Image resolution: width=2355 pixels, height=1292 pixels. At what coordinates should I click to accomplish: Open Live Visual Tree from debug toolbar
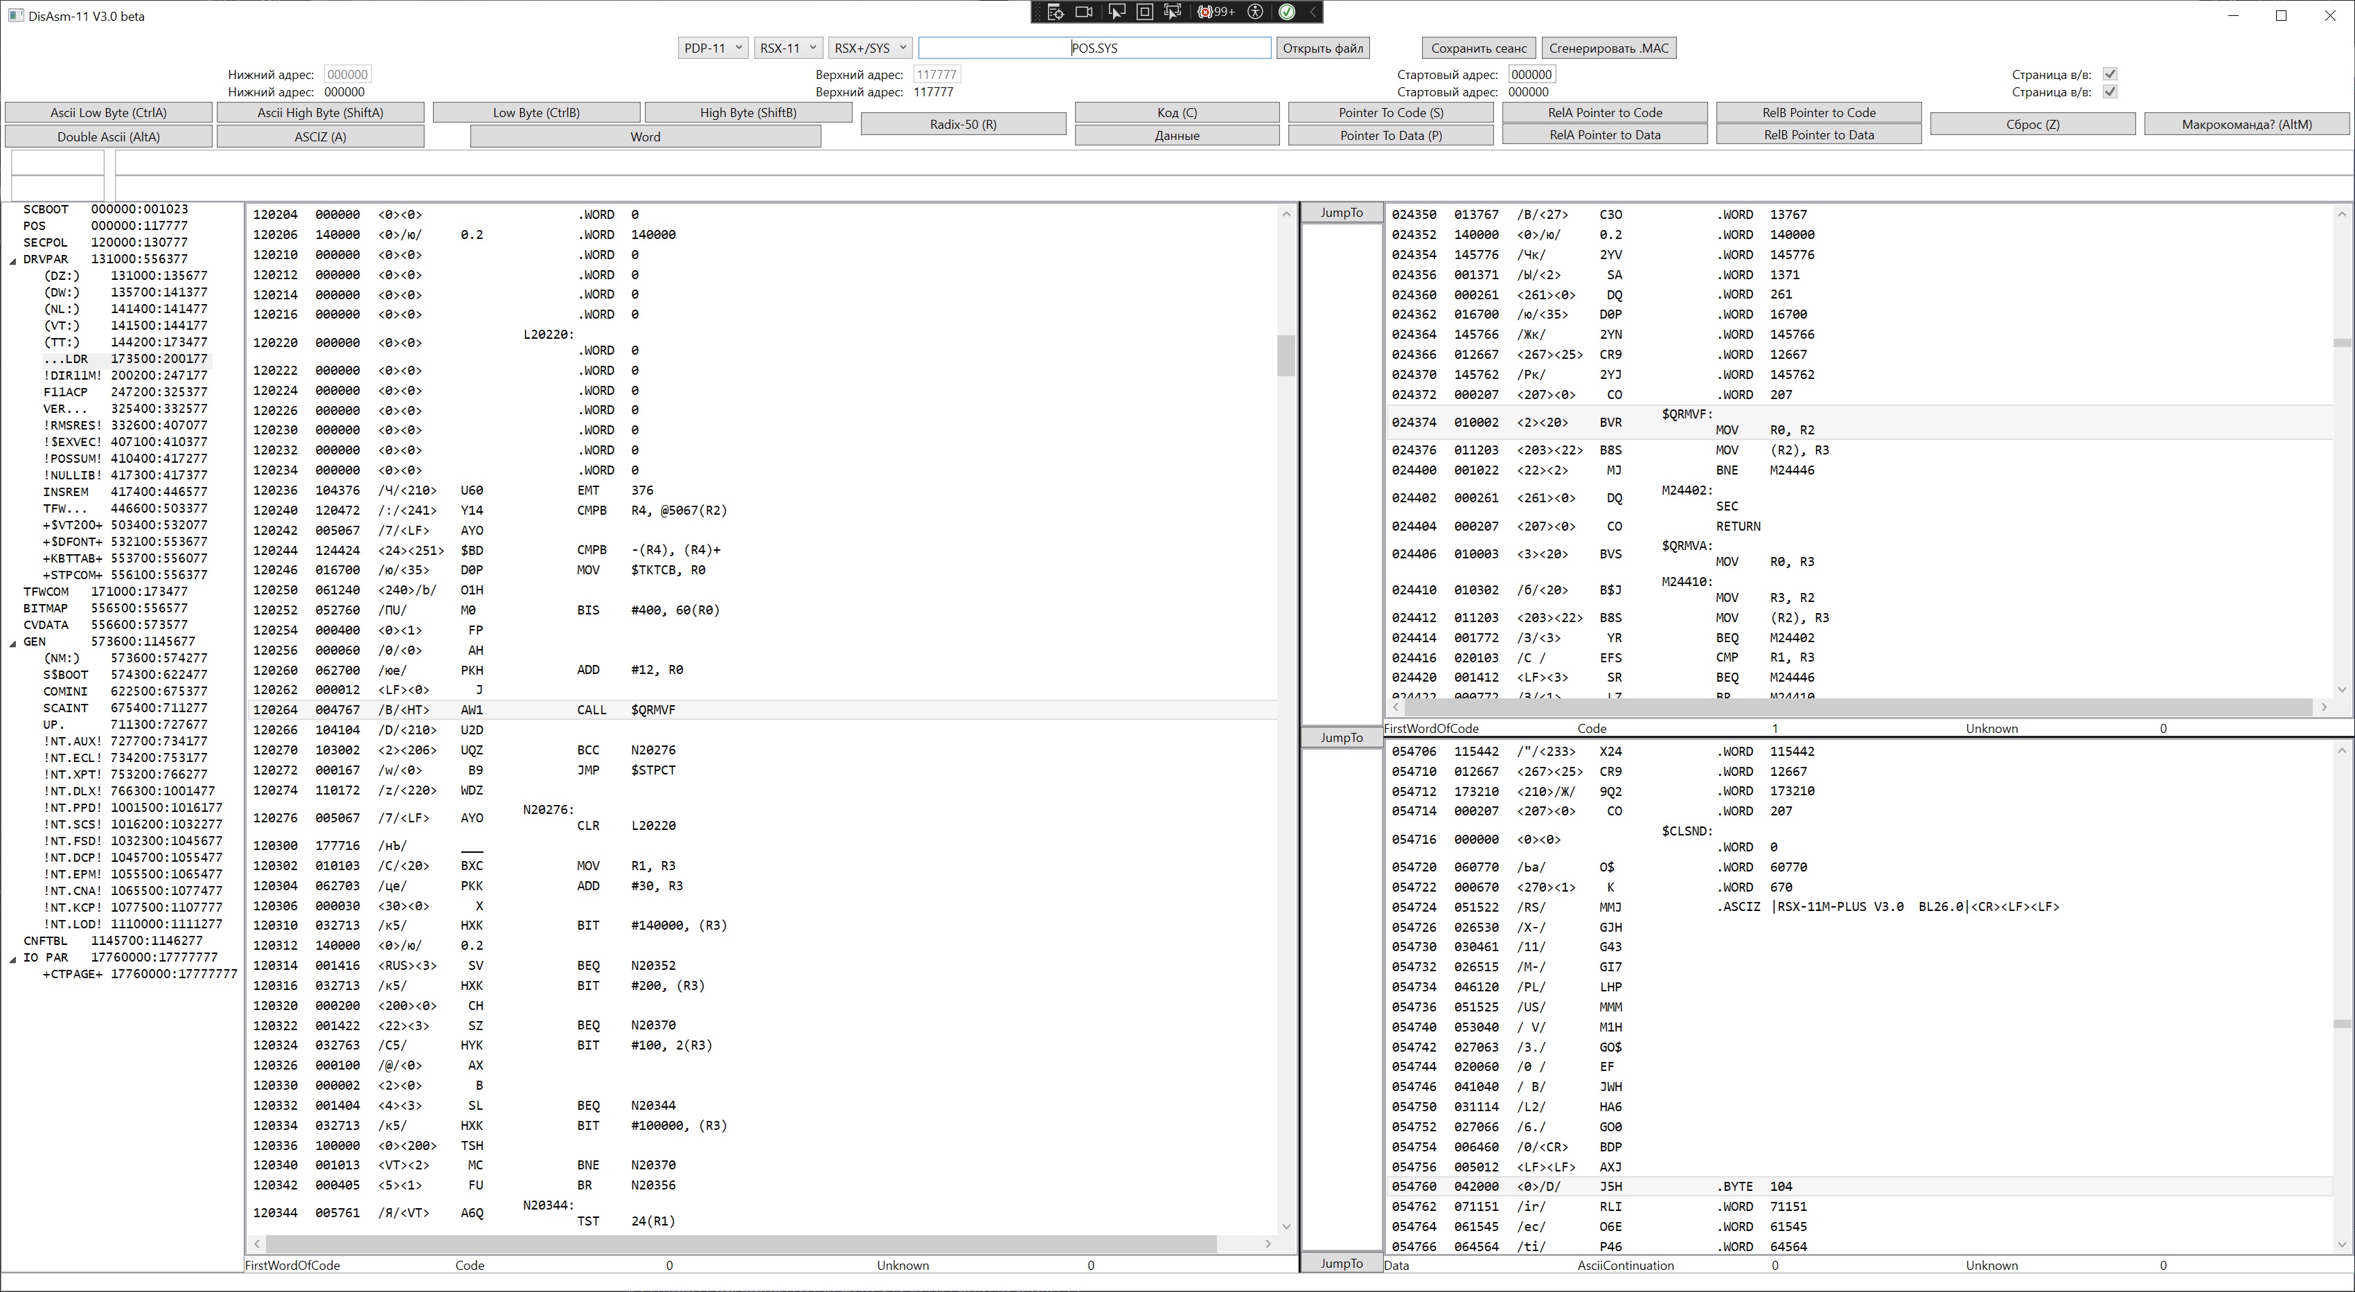point(1056,12)
